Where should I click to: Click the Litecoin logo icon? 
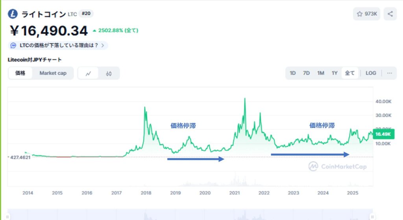click(x=13, y=14)
